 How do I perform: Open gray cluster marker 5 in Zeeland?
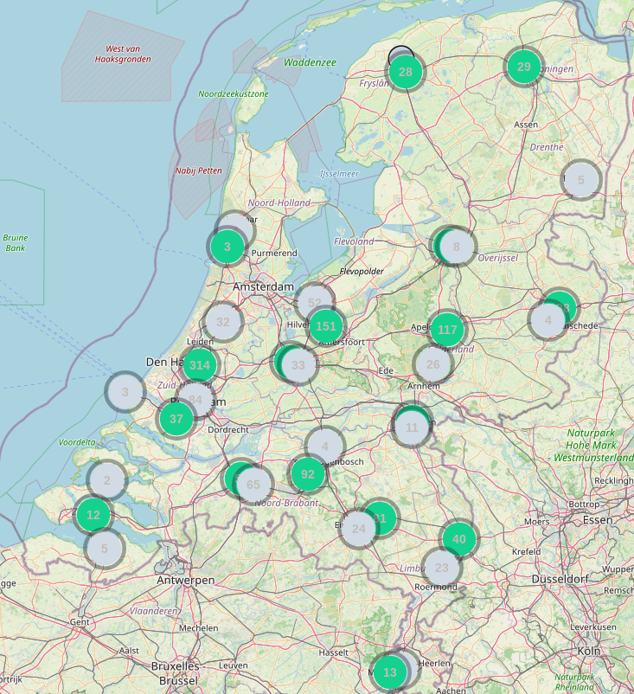[105, 549]
